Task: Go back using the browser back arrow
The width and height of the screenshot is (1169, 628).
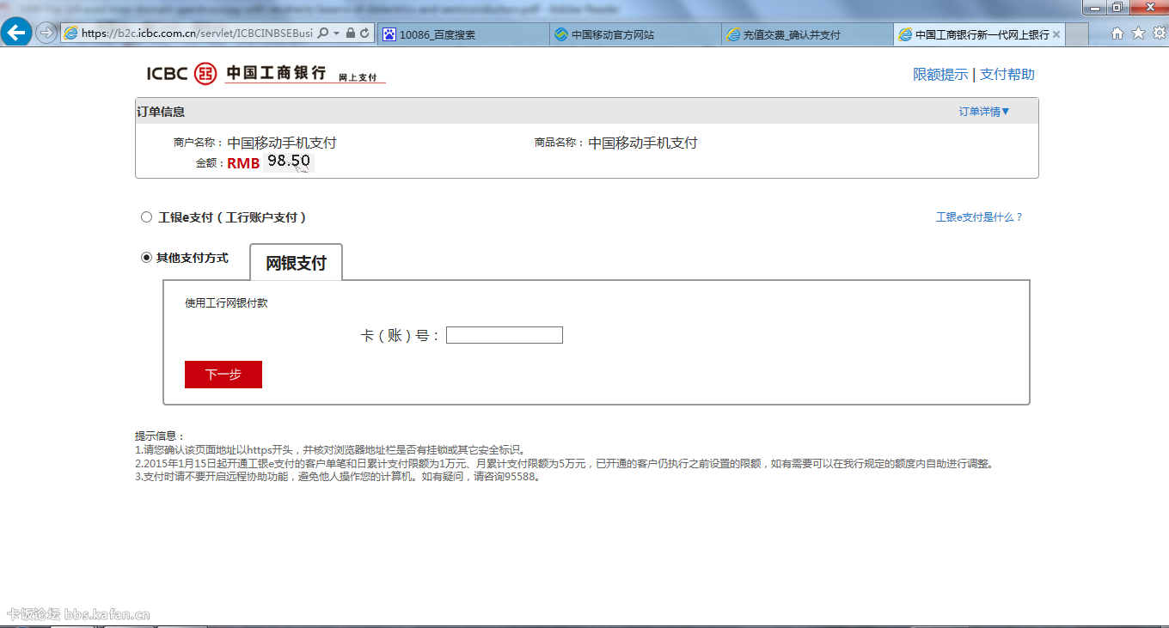Action: pos(16,34)
